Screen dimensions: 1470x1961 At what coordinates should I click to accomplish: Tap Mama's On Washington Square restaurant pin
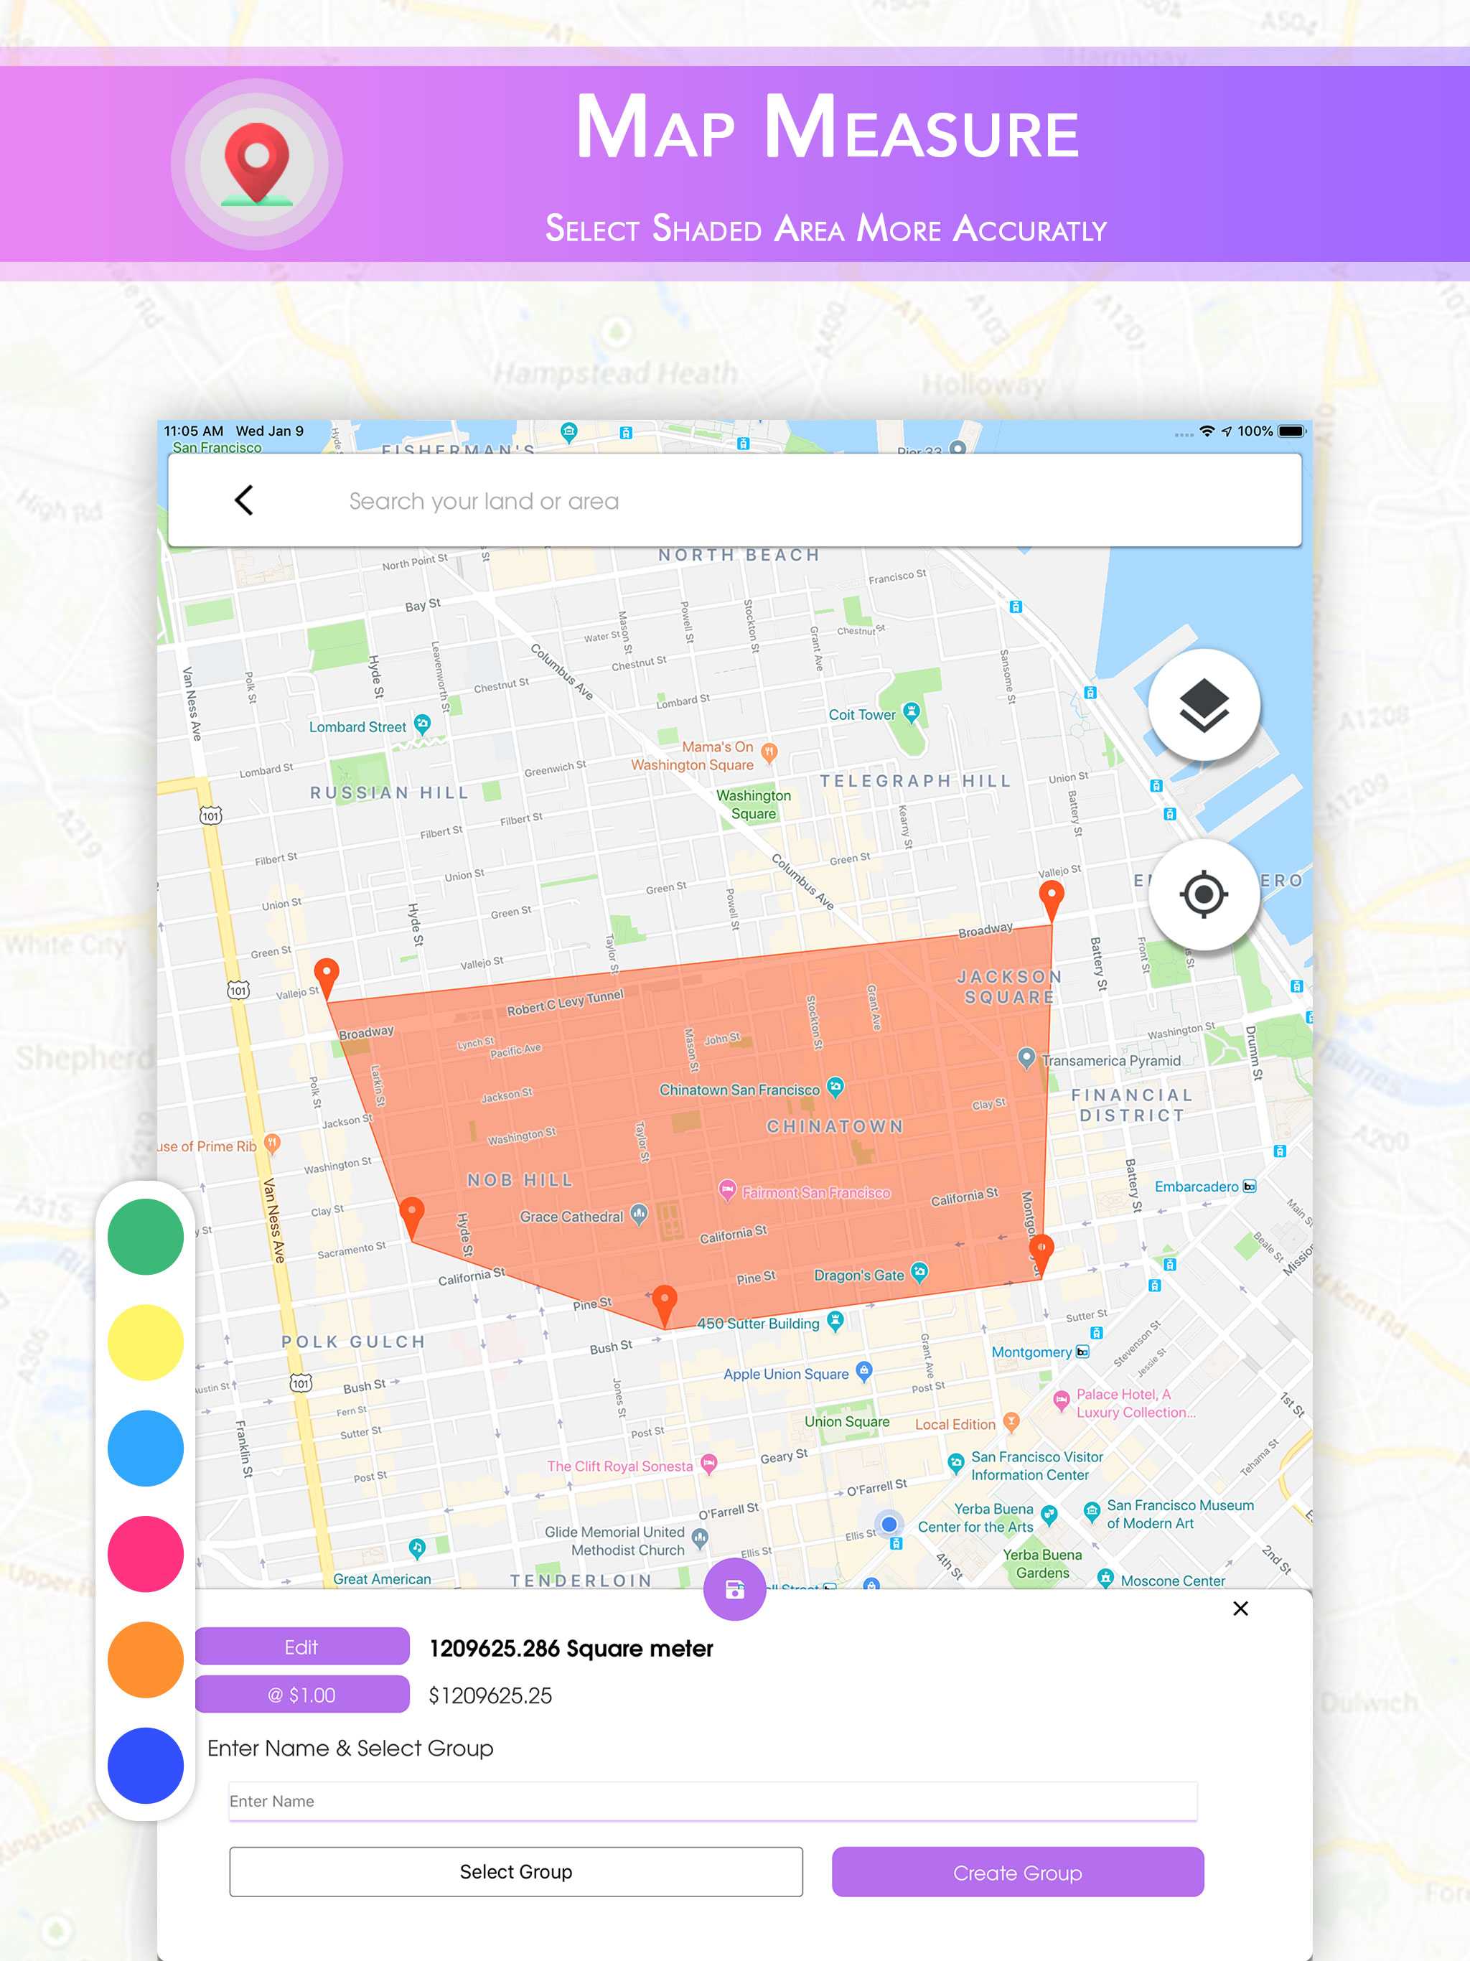(769, 753)
